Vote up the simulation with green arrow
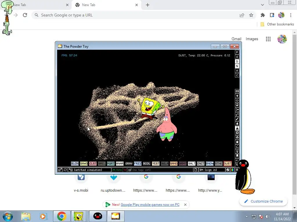 (x=117, y=170)
